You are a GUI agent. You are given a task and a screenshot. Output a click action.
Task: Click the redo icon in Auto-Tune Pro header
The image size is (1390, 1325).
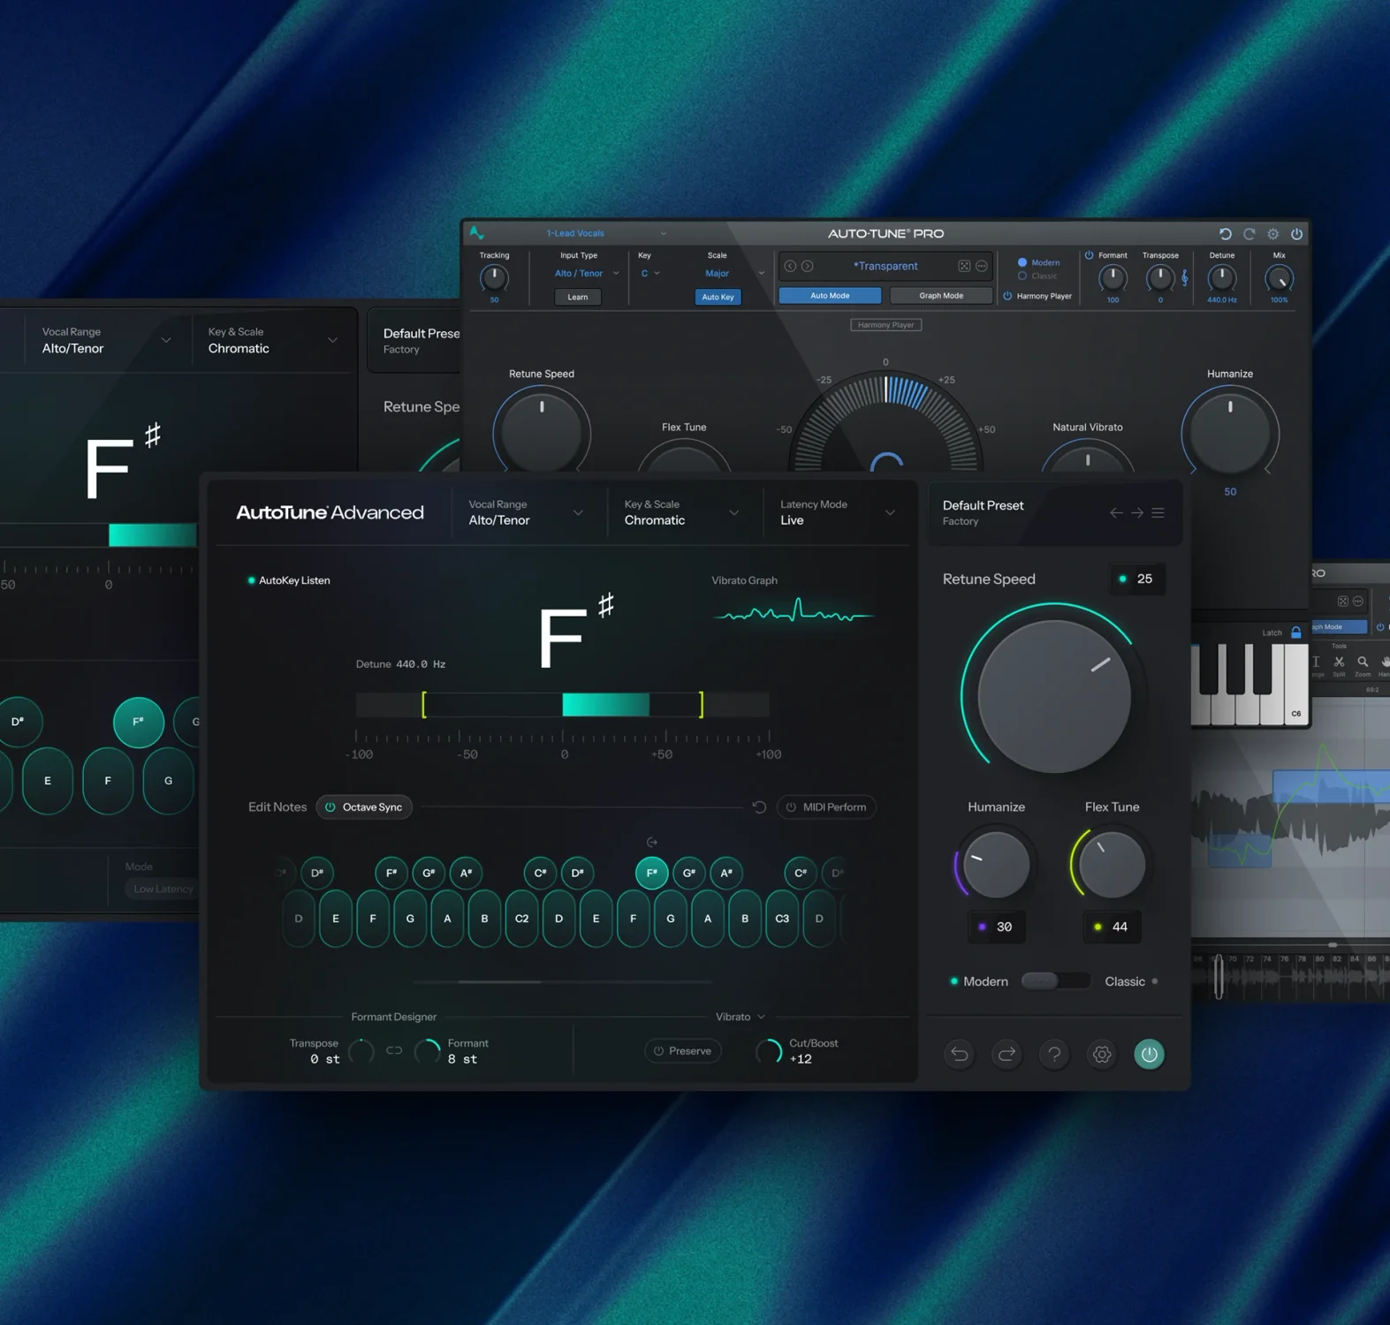pyautogui.click(x=1249, y=234)
